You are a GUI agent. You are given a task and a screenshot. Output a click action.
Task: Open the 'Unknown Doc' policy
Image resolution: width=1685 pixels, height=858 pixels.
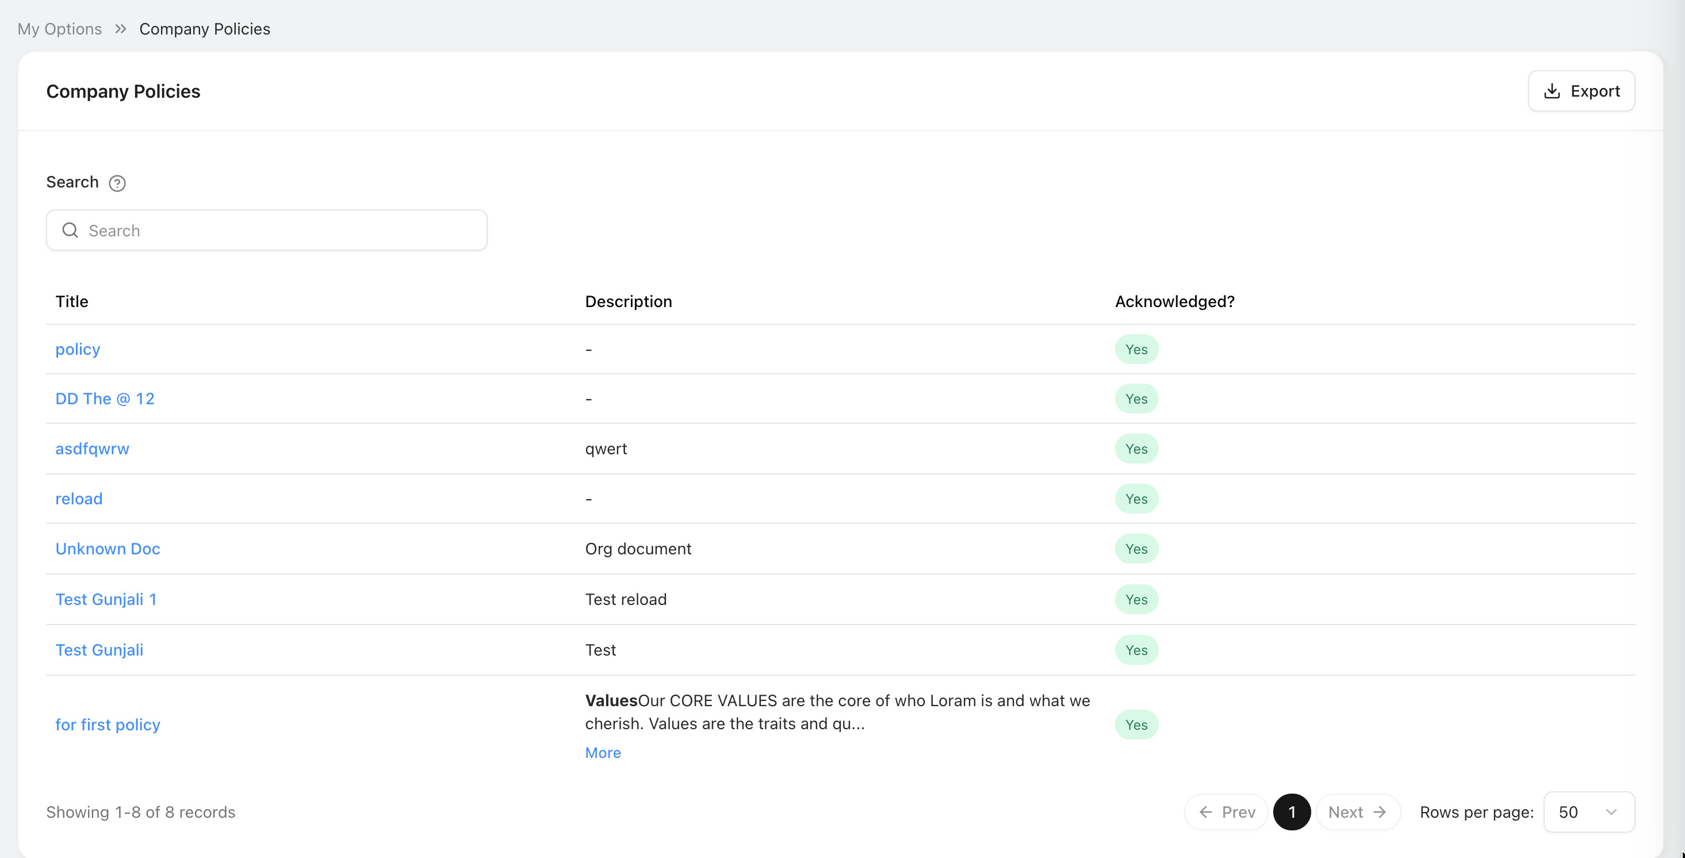[x=108, y=549]
